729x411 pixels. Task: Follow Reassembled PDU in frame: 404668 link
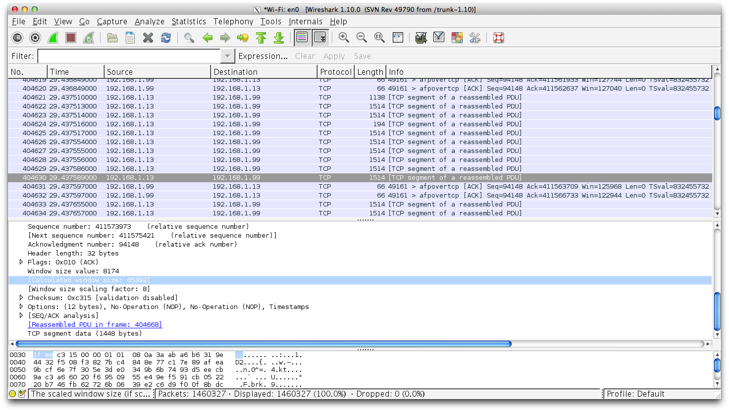pos(95,324)
